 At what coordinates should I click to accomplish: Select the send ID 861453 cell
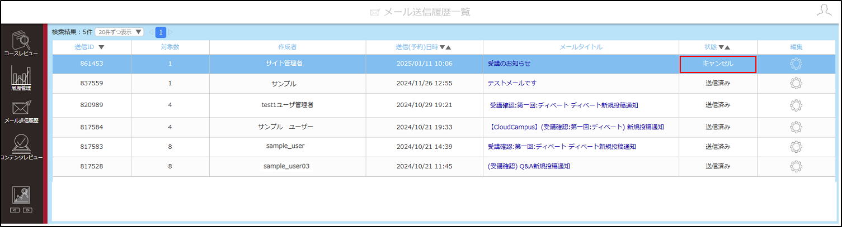pyautogui.click(x=91, y=64)
